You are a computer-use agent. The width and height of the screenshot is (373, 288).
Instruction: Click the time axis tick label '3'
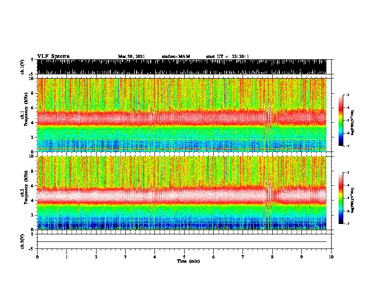point(125,257)
